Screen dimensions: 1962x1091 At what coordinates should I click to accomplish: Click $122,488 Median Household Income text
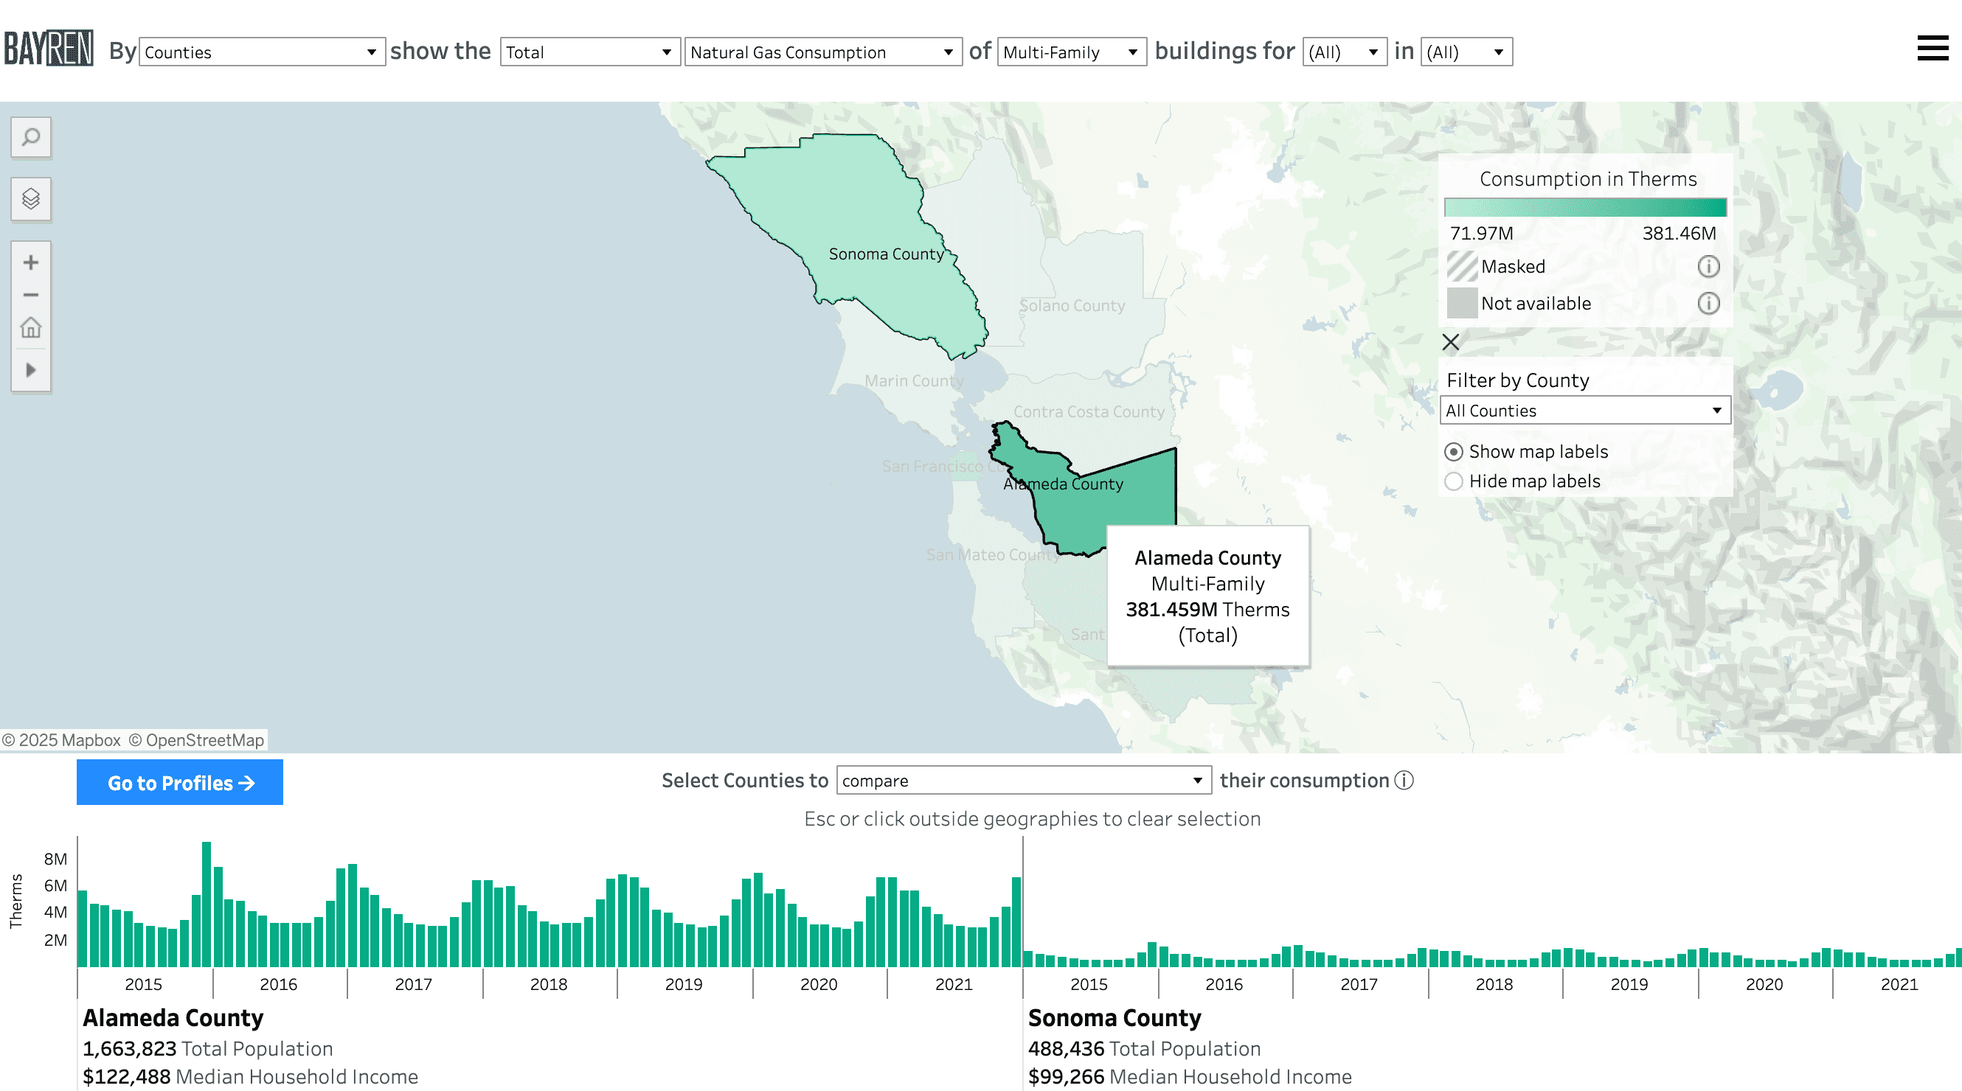251,1077
